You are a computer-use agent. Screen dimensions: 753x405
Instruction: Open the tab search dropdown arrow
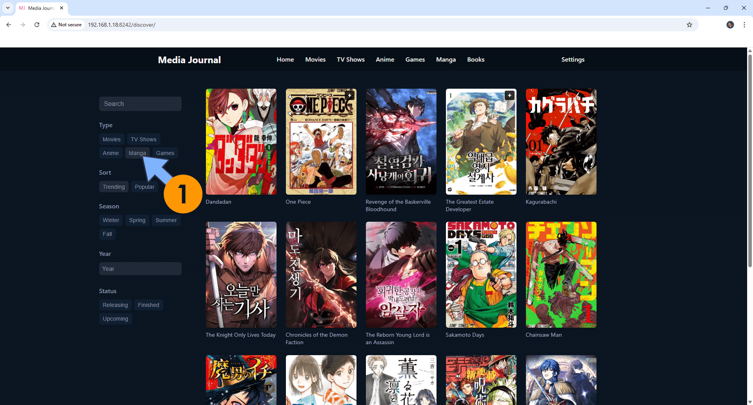pos(8,8)
